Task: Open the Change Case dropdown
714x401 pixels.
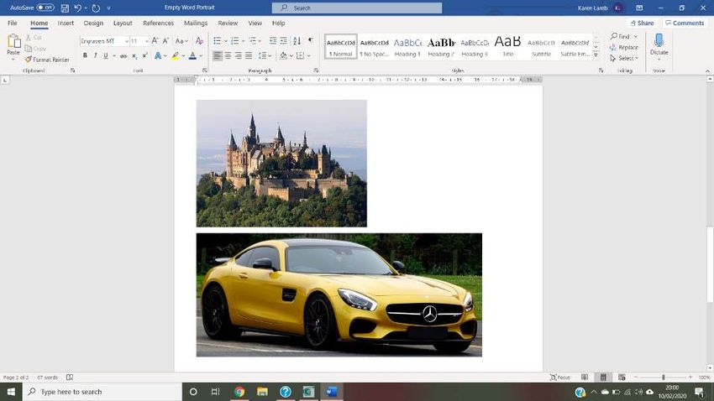Action: tap(181, 41)
